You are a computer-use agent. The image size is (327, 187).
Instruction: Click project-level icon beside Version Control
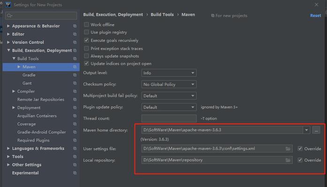coord(75,42)
